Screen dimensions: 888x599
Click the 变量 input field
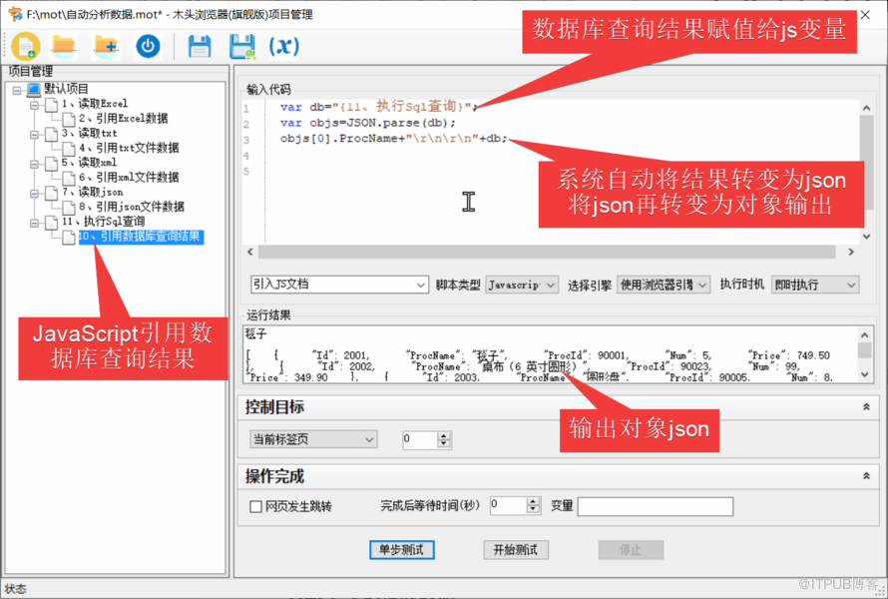[x=656, y=506]
